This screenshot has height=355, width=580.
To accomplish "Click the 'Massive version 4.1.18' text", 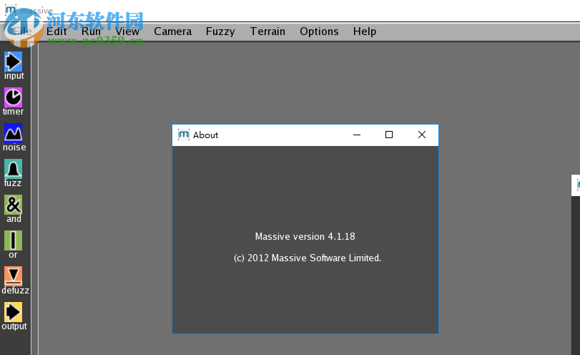I will pyautogui.click(x=305, y=236).
